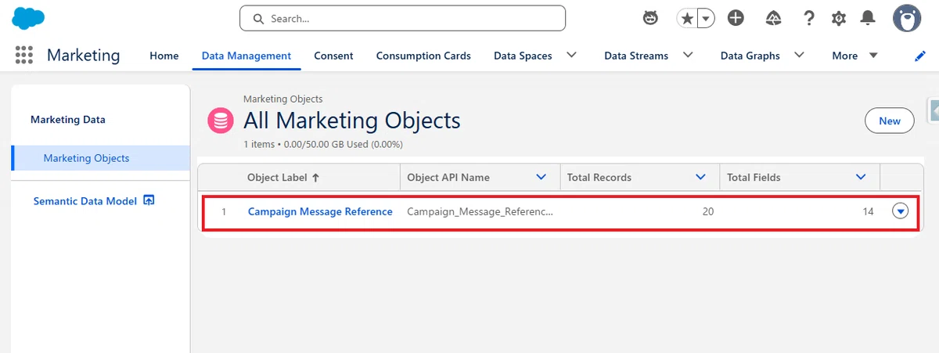Expand the collapsed side panel handle
Screen dimensions: 939x353
point(934,110)
